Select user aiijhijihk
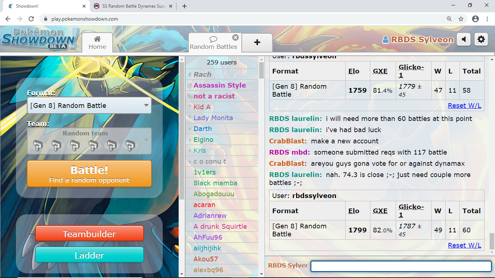The image size is (495, 278). (x=222, y=248)
